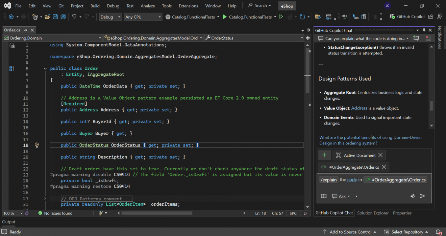Pin the GitHub Copilot Chat panel
Image resolution: width=446 pixels, height=236 pixels.
click(x=424, y=30)
